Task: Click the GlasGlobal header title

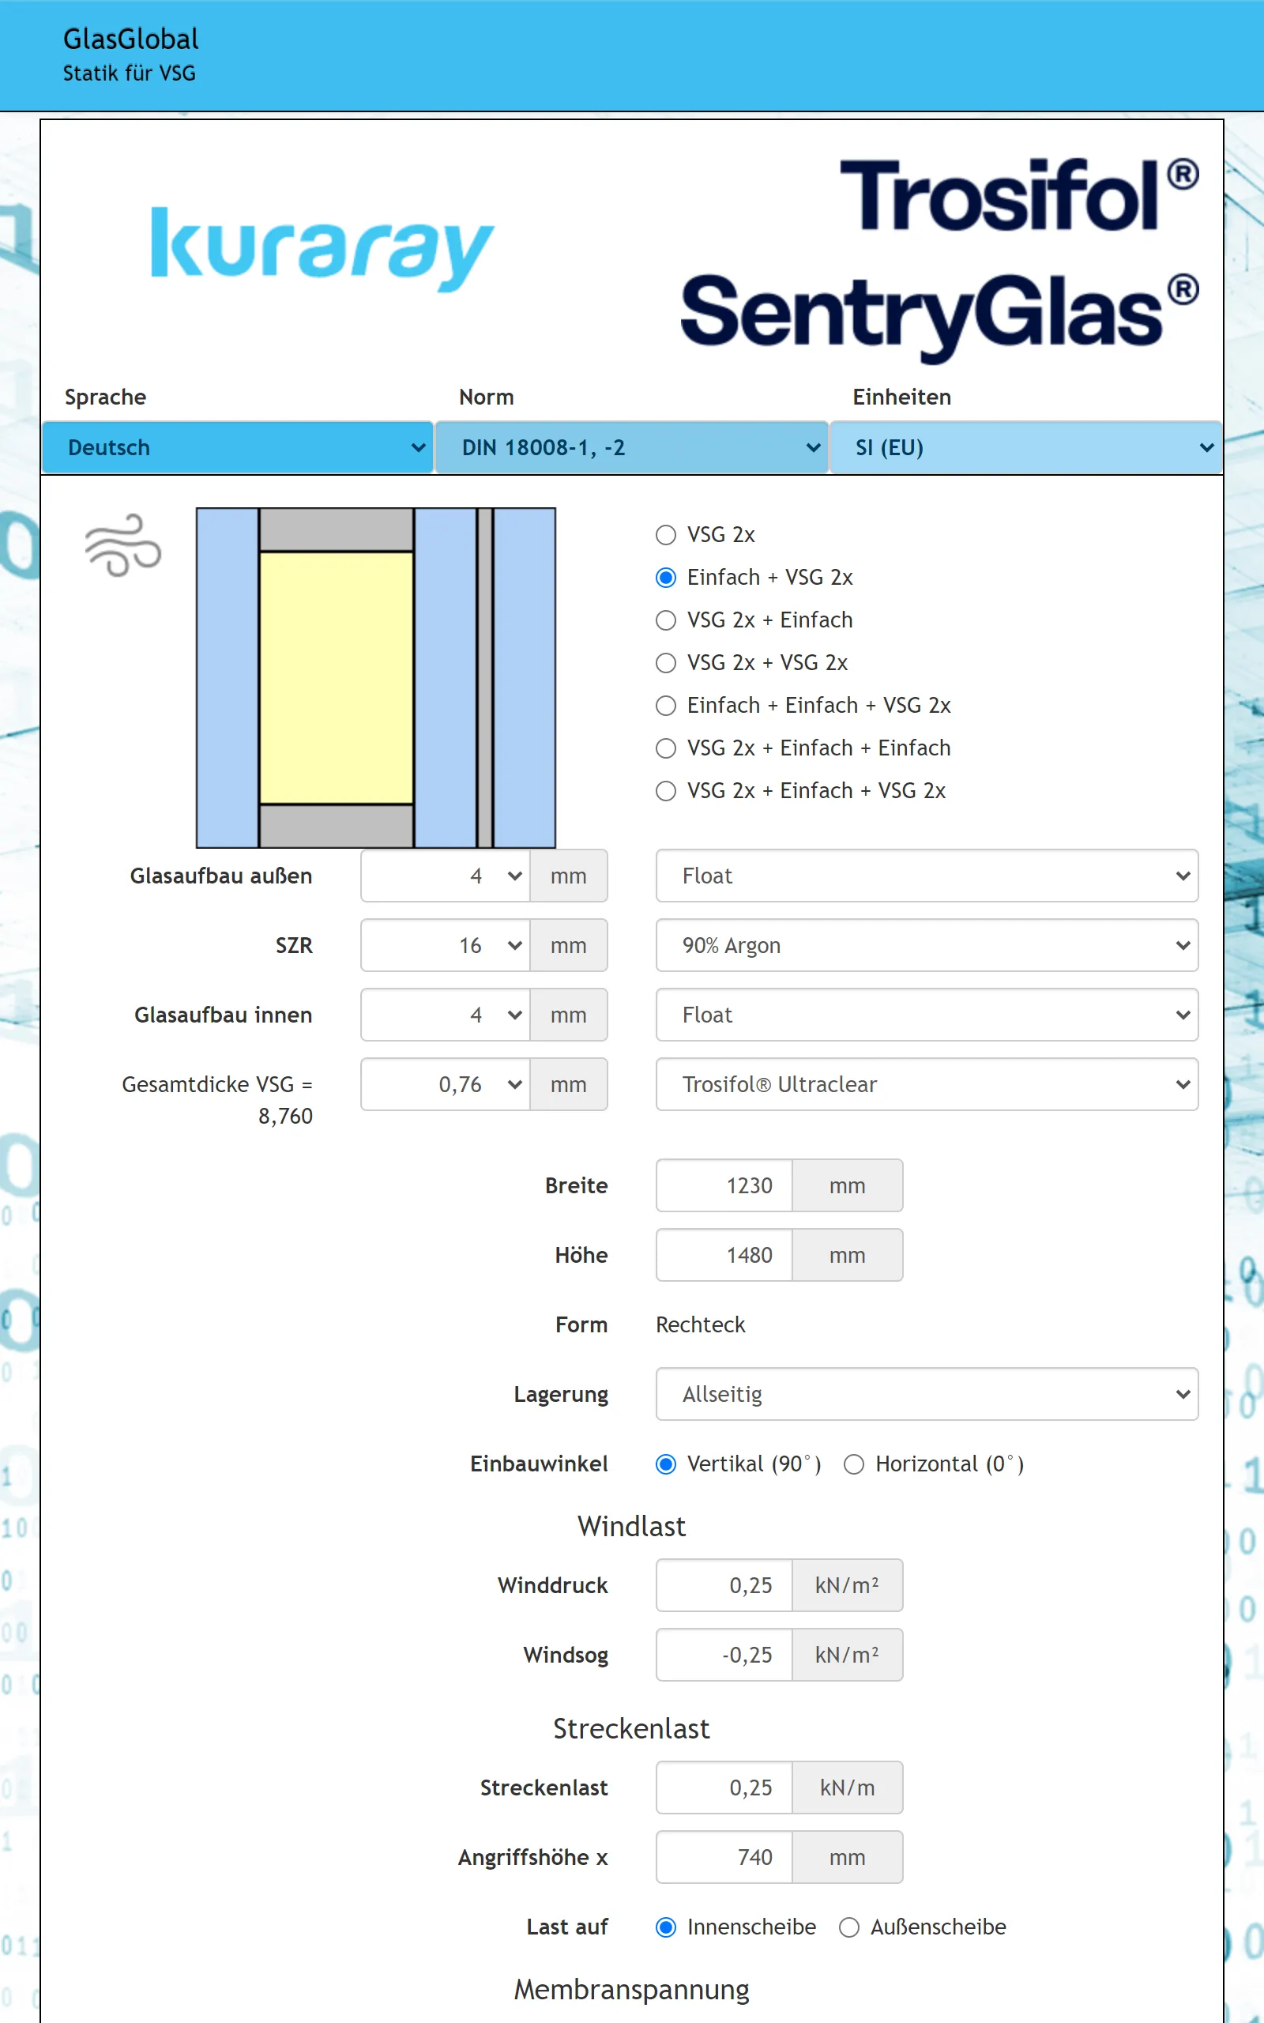Action: point(131,40)
